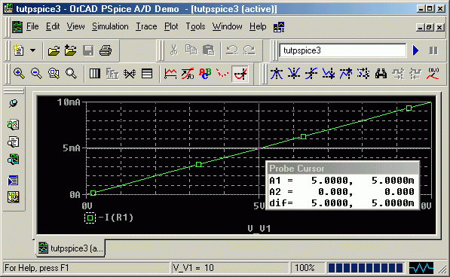Click the Zoom Out magnifier icon
450x277 pixels.
tap(36, 74)
